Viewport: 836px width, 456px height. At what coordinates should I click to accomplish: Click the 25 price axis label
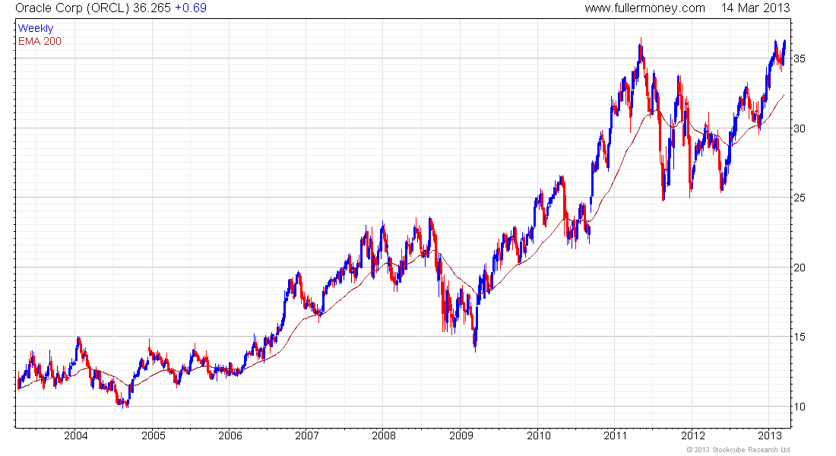[800, 198]
